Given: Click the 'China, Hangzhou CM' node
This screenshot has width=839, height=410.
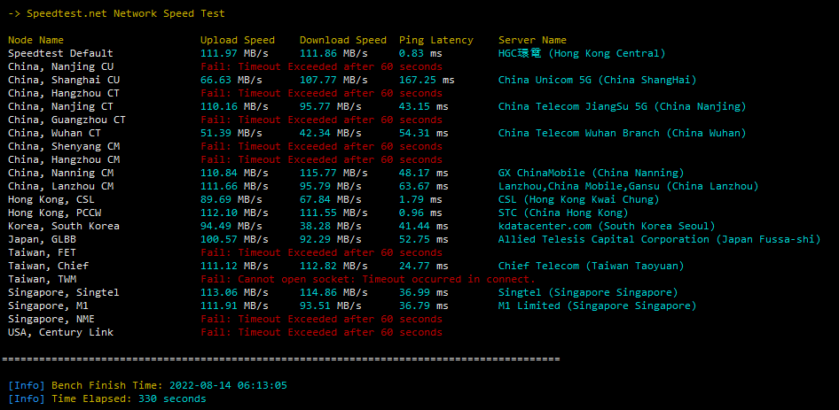Looking at the screenshot, I should (64, 159).
